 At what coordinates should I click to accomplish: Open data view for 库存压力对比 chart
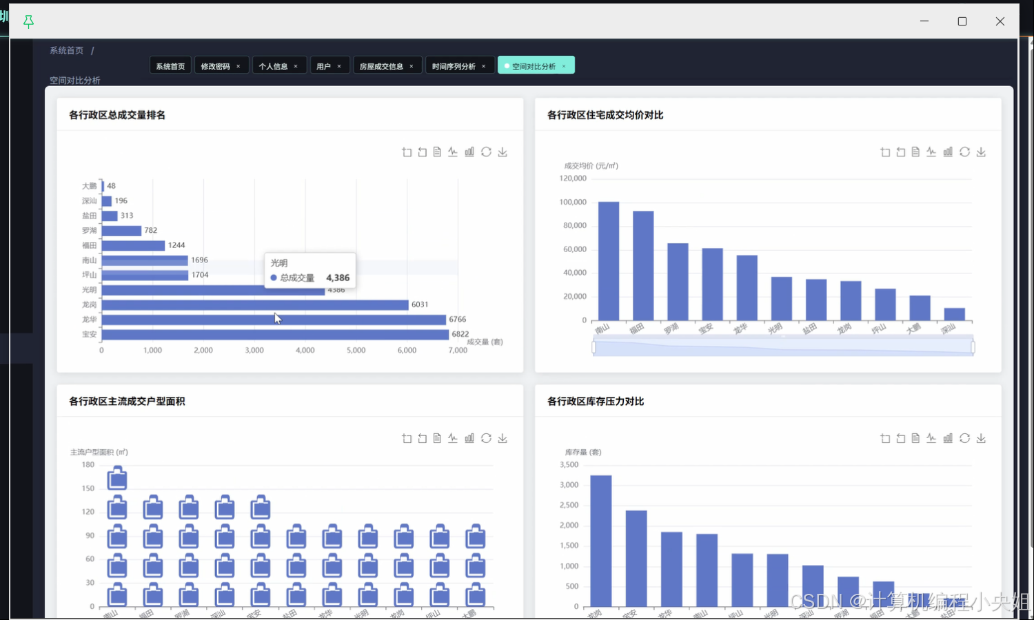click(x=915, y=438)
